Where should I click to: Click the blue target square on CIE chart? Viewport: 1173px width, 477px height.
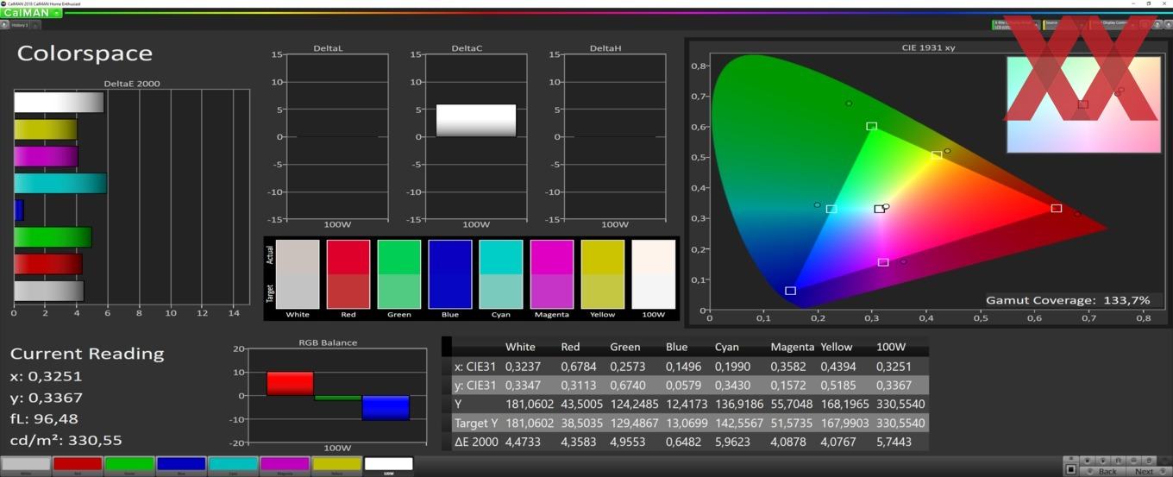point(790,291)
